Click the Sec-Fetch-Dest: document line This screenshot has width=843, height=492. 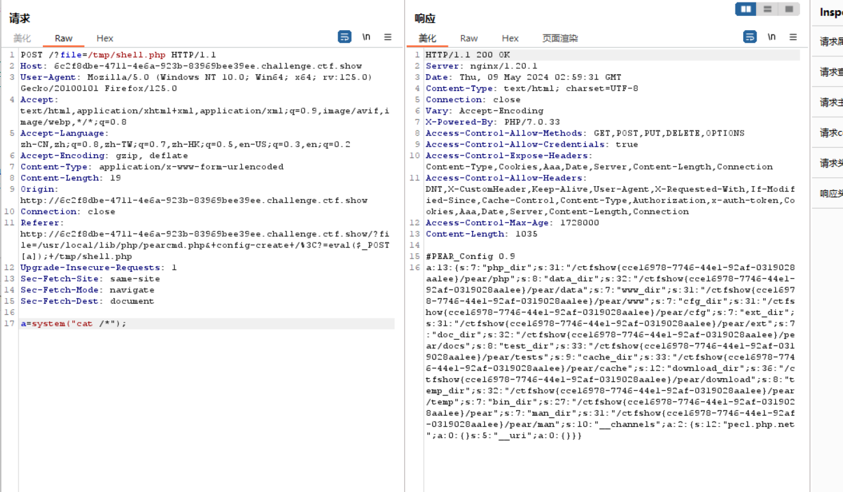[87, 301]
